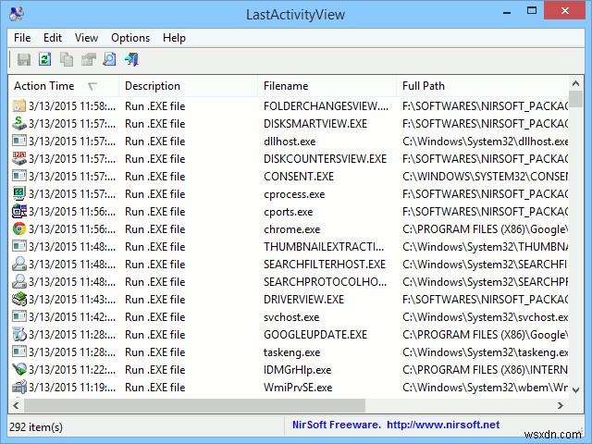Select the svchost.exe filename cell
Viewport: 592px width, 444px height.
291,317
